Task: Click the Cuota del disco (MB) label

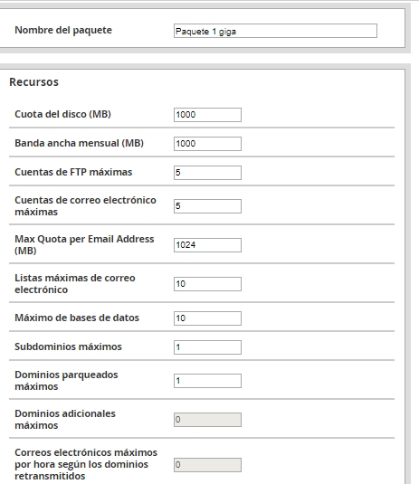Action: pyautogui.click(x=63, y=114)
